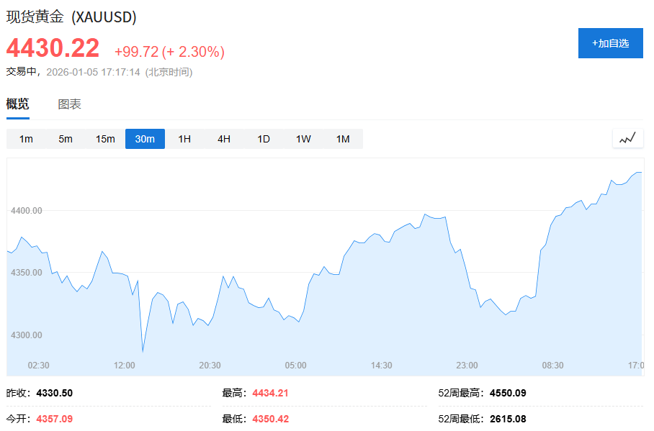Click the 现货黄金 (XAUUSD) title
Screen dimensions: 654x431
click(x=71, y=17)
